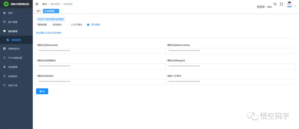Expand the 平台违规处置 menu chevron
This screenshot has height=129, width=299.
coord(29,58)
